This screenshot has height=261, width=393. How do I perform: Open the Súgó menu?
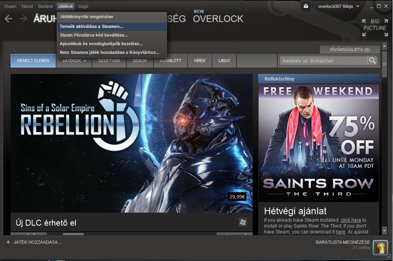tap(83, 6)
